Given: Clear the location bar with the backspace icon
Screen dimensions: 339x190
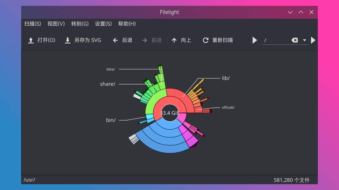Looking at the screenshot, I should click(295, 40).
